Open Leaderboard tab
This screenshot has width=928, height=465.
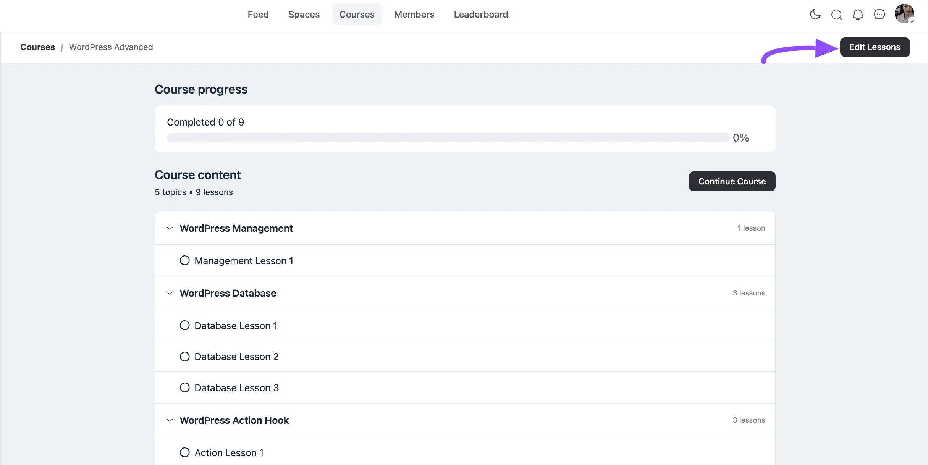[x=481, y=15]
